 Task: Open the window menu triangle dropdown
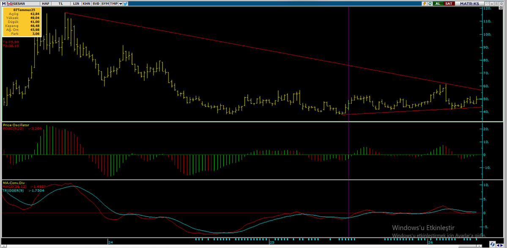coord(487,3)
